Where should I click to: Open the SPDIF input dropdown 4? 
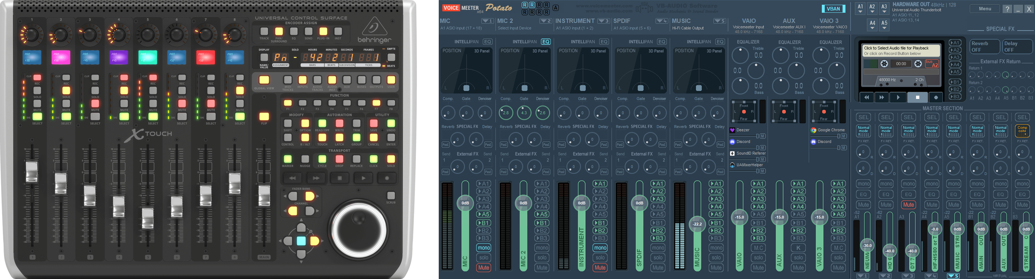(662, 21)
